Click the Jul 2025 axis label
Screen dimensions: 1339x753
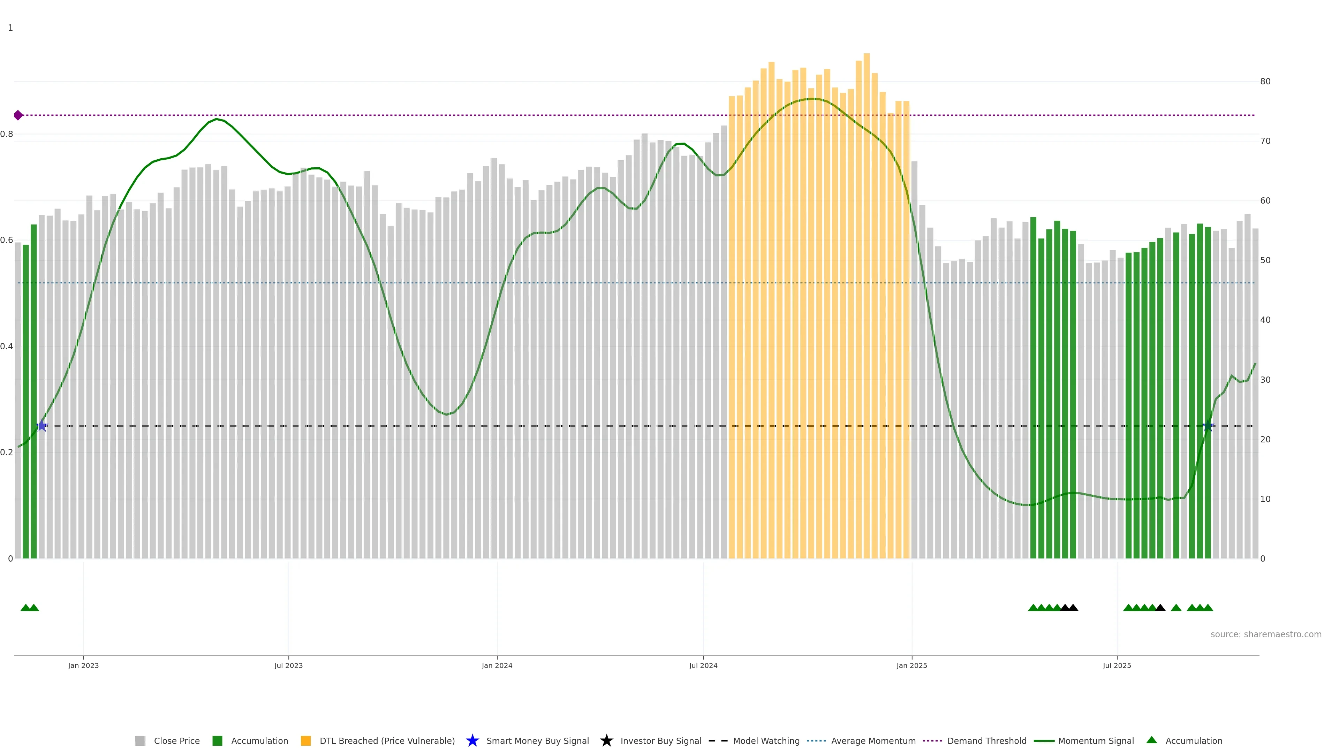tap(1117, 666)
